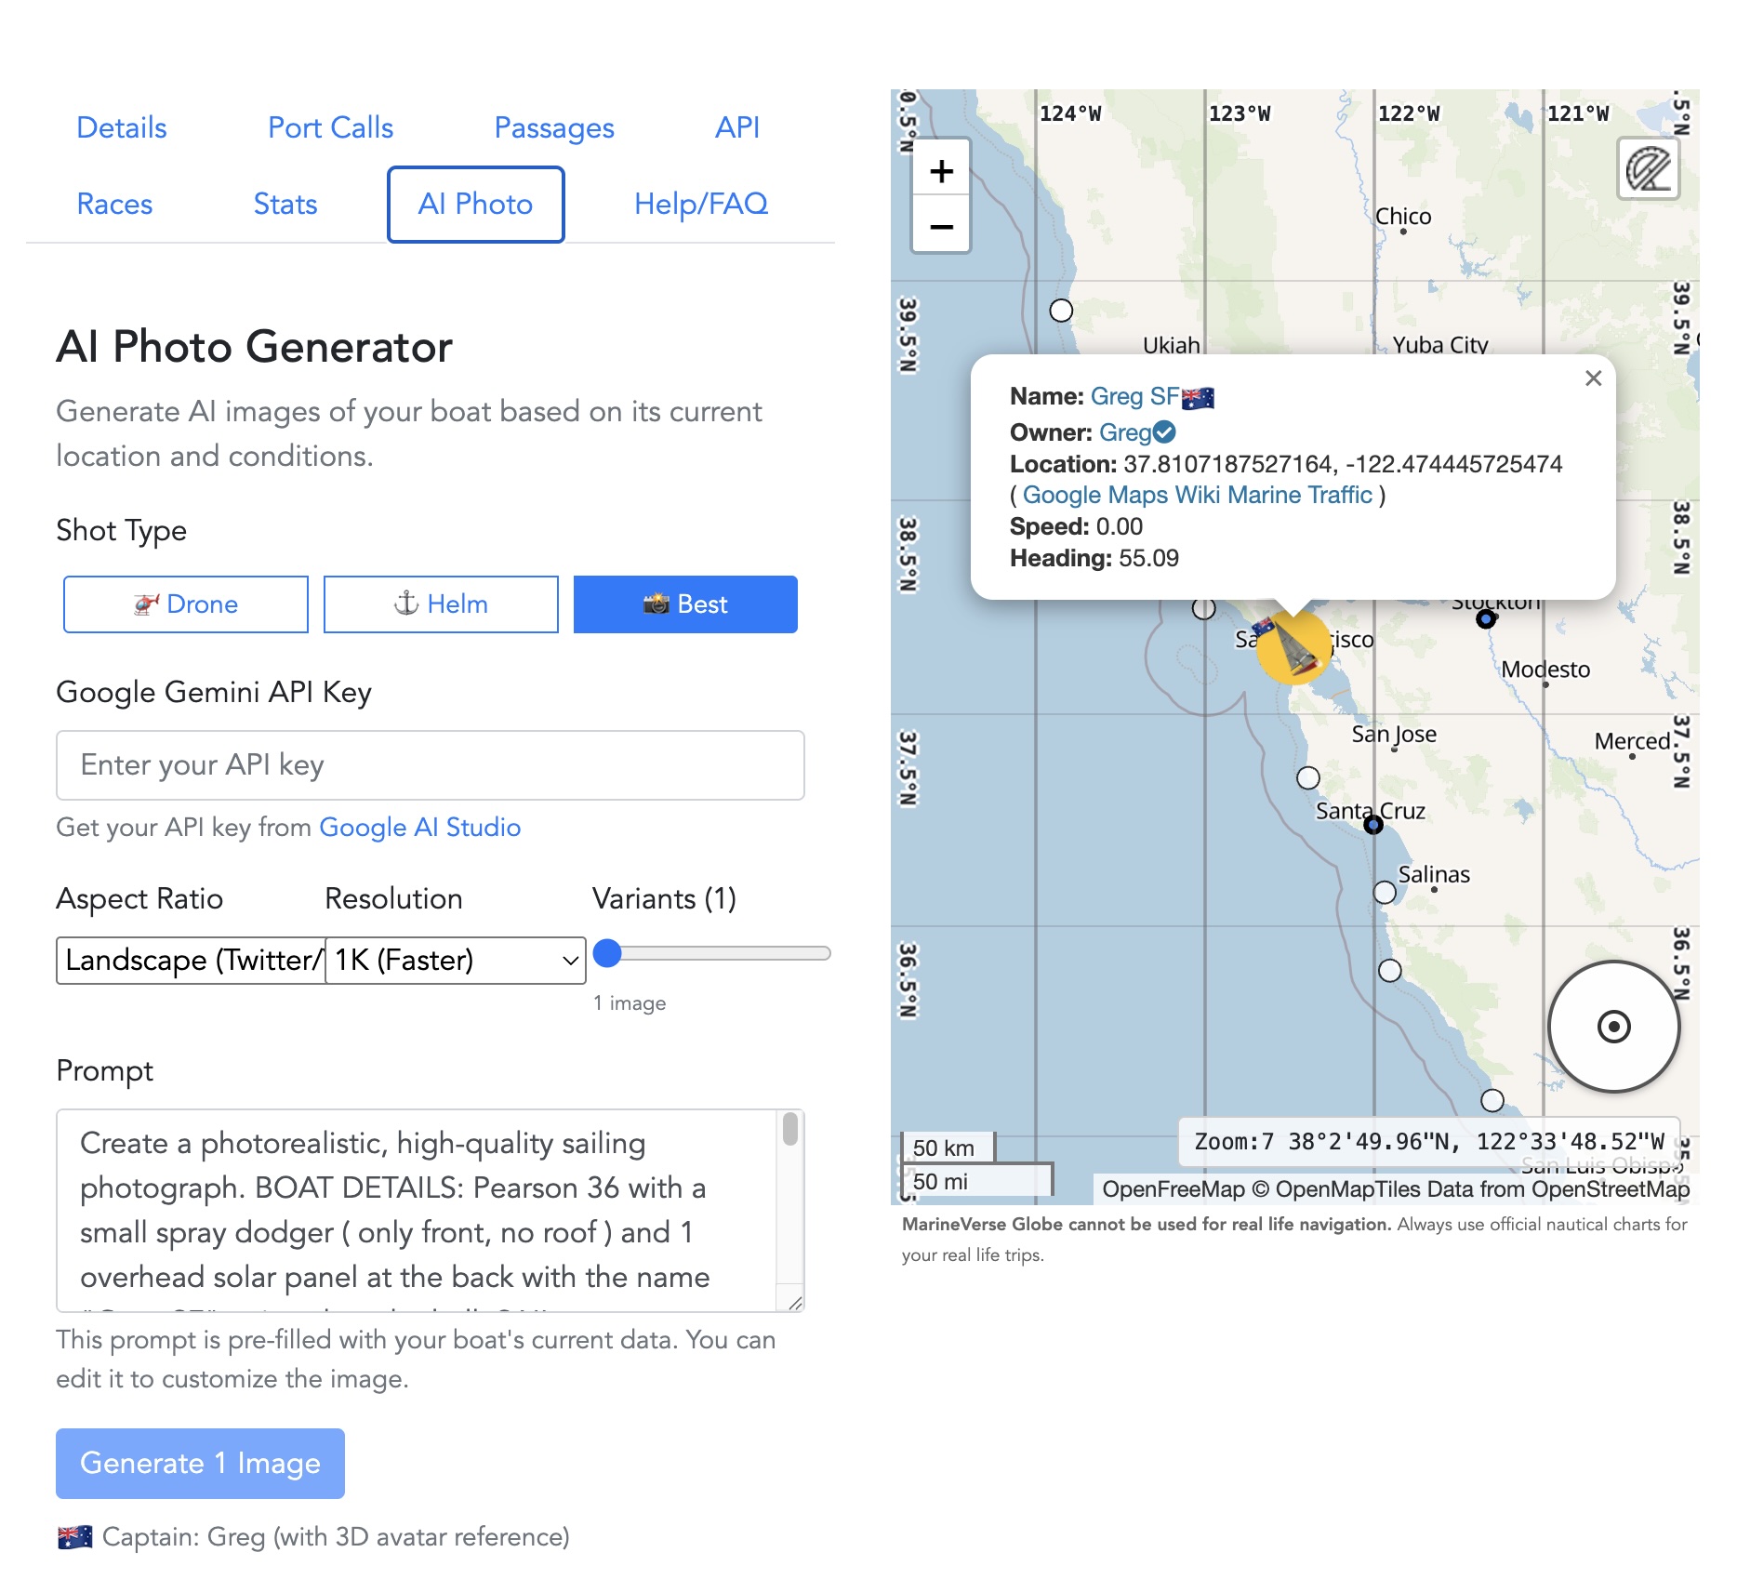
Task: Open the Passages tab
Action: coord(554,127)
